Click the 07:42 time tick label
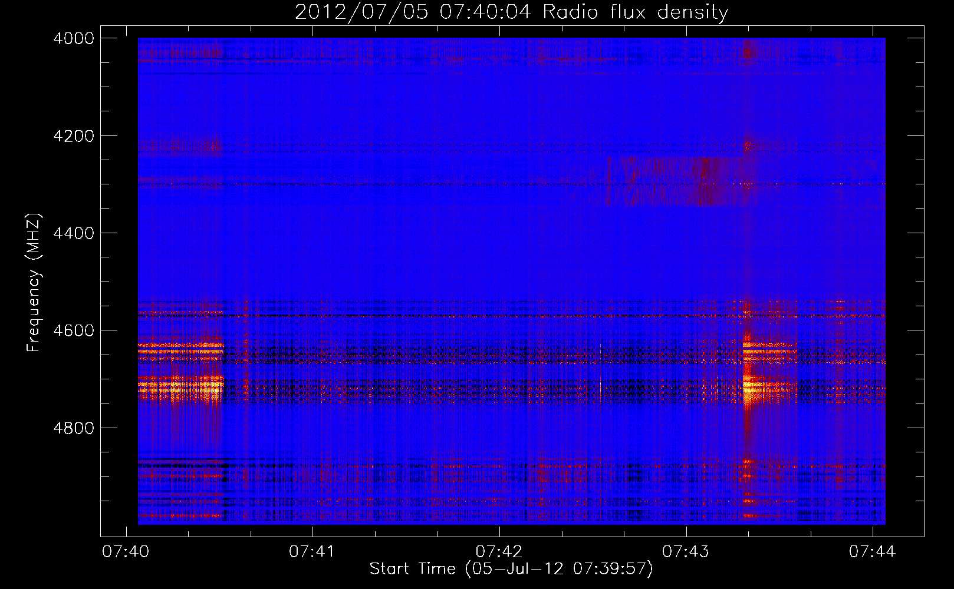The image size is (954, 589). 499,552
